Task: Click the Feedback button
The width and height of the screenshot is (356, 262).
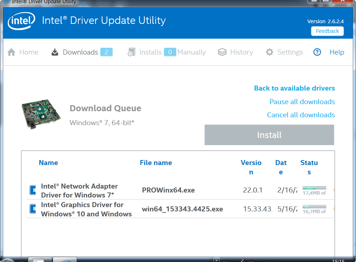Action: pos(328,31)
